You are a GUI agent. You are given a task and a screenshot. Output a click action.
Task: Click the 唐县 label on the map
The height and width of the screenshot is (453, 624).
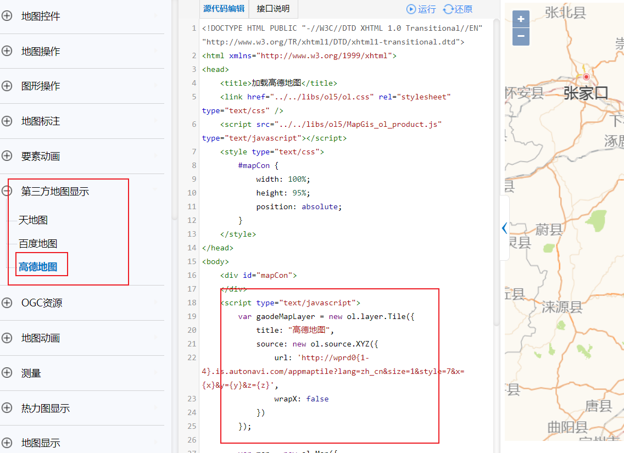point(599,406)
